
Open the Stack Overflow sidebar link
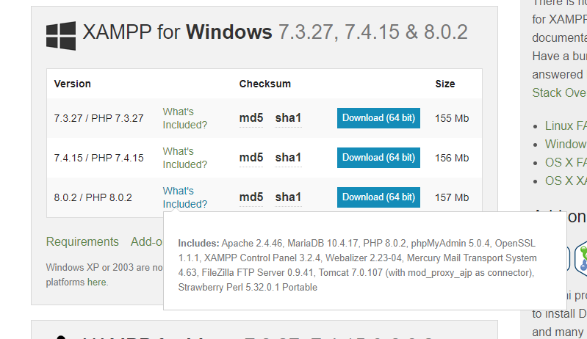click(x=559, y=92)
